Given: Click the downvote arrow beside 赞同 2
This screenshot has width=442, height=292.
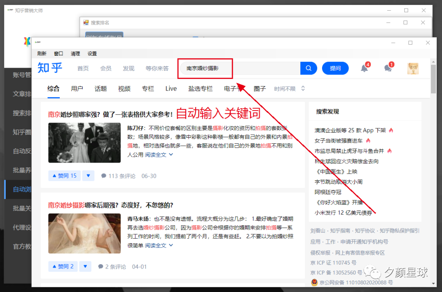Looking at the screenshot, I should point(85,266).
